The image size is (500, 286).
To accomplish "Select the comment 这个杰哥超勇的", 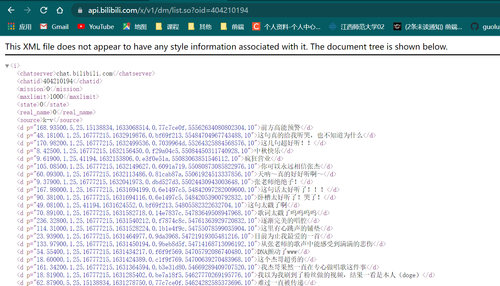I will (281, 260).
